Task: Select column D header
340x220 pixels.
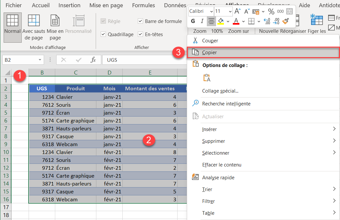Action: point(109,73)
